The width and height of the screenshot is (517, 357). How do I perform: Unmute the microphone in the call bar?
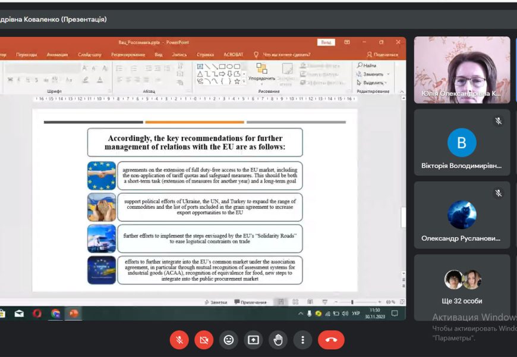pos(179,340)
